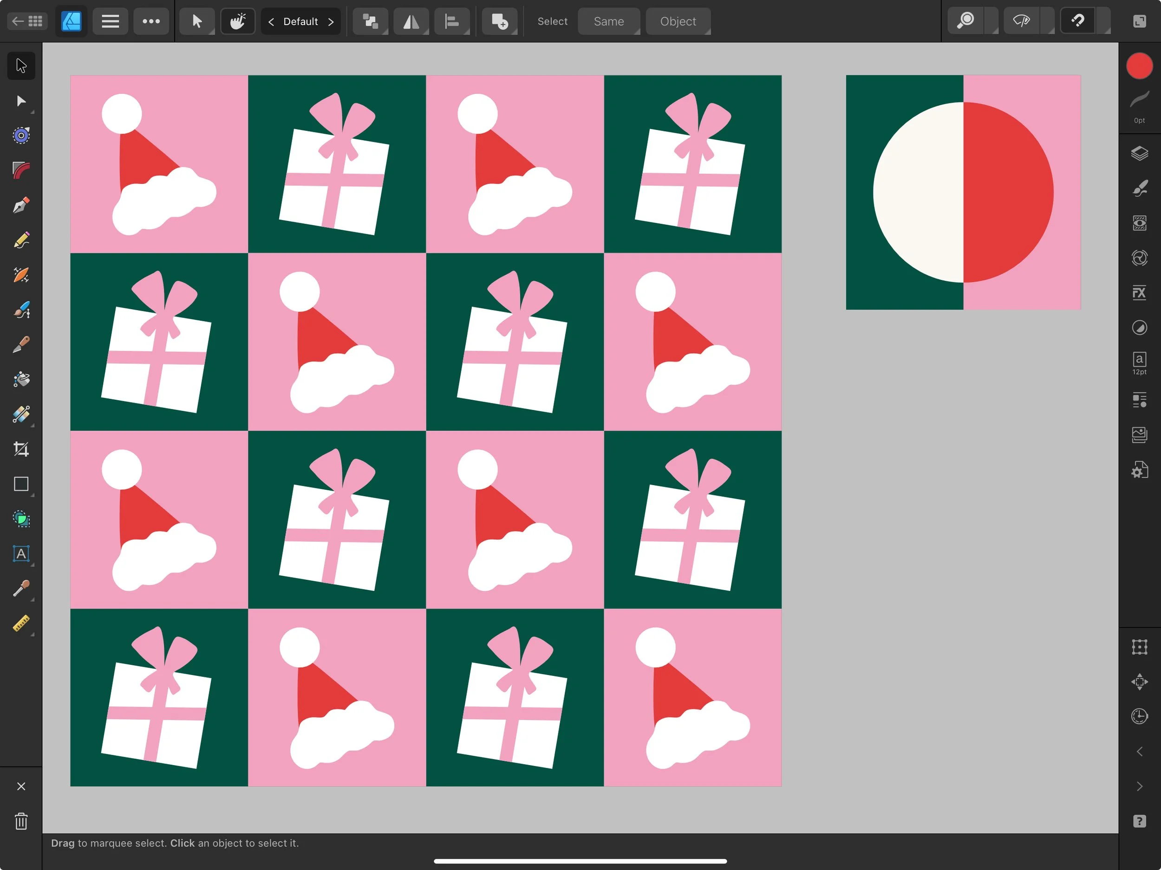The image size is (1161, 870).
Task: Select the Node tool
Action: point(21,101)
